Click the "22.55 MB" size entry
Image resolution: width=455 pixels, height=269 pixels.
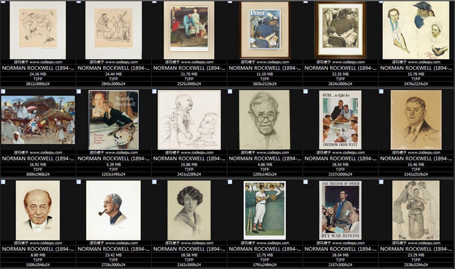coord(340,74)
